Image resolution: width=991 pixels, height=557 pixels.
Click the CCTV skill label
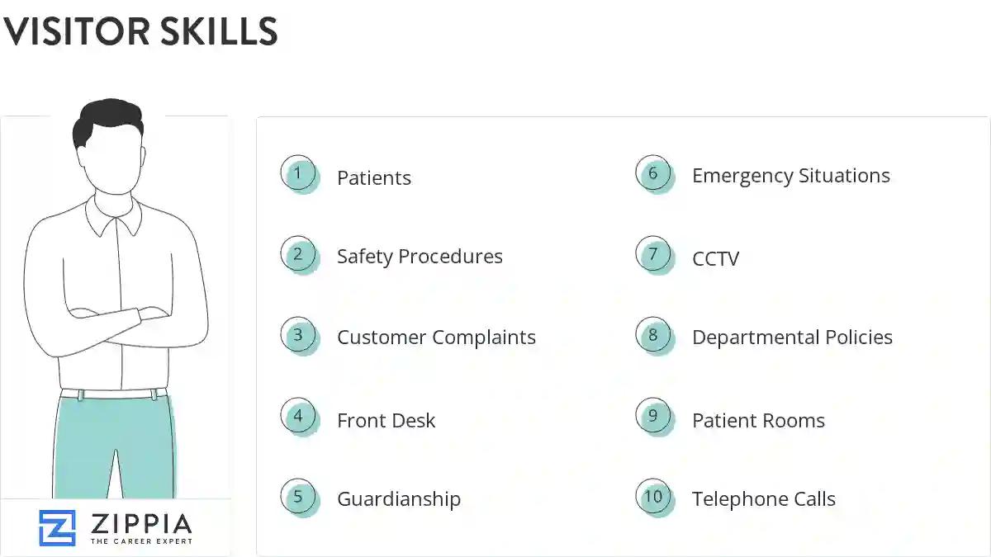(715, 259)
